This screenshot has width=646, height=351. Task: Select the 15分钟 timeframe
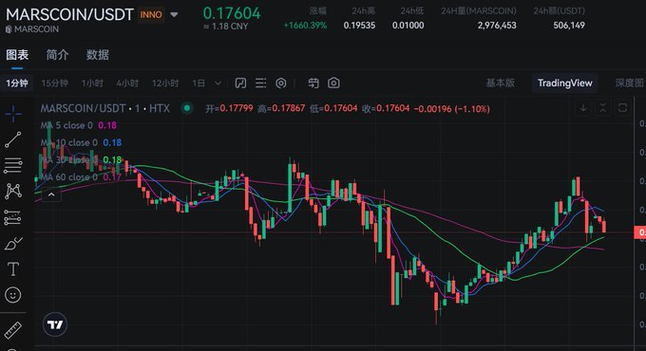[x=55, y=83]
